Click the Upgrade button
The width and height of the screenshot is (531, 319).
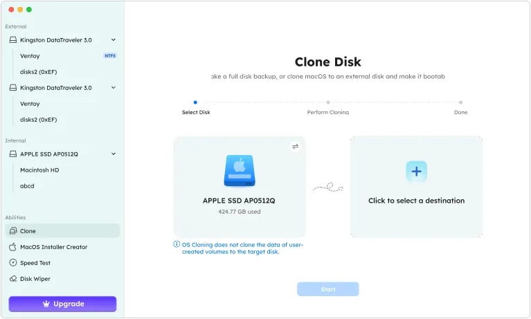[62, 304]
